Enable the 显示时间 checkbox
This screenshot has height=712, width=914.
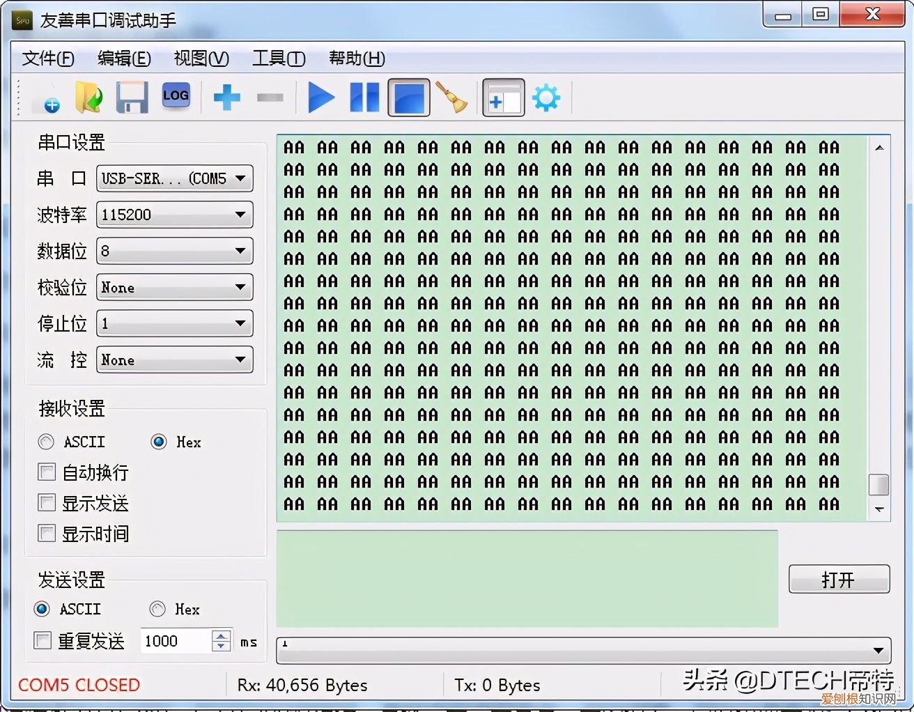47,534
